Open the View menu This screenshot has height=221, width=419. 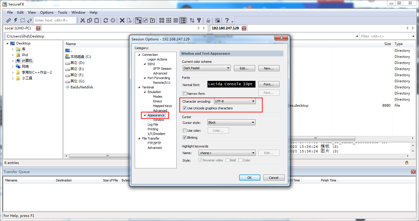point(32,13)
